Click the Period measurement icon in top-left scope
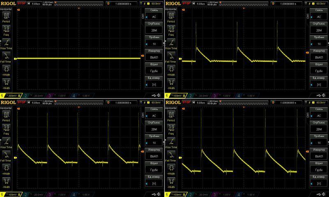Image resolution: width=329 pixels, height=197 pixels. [x=6, y=16]
